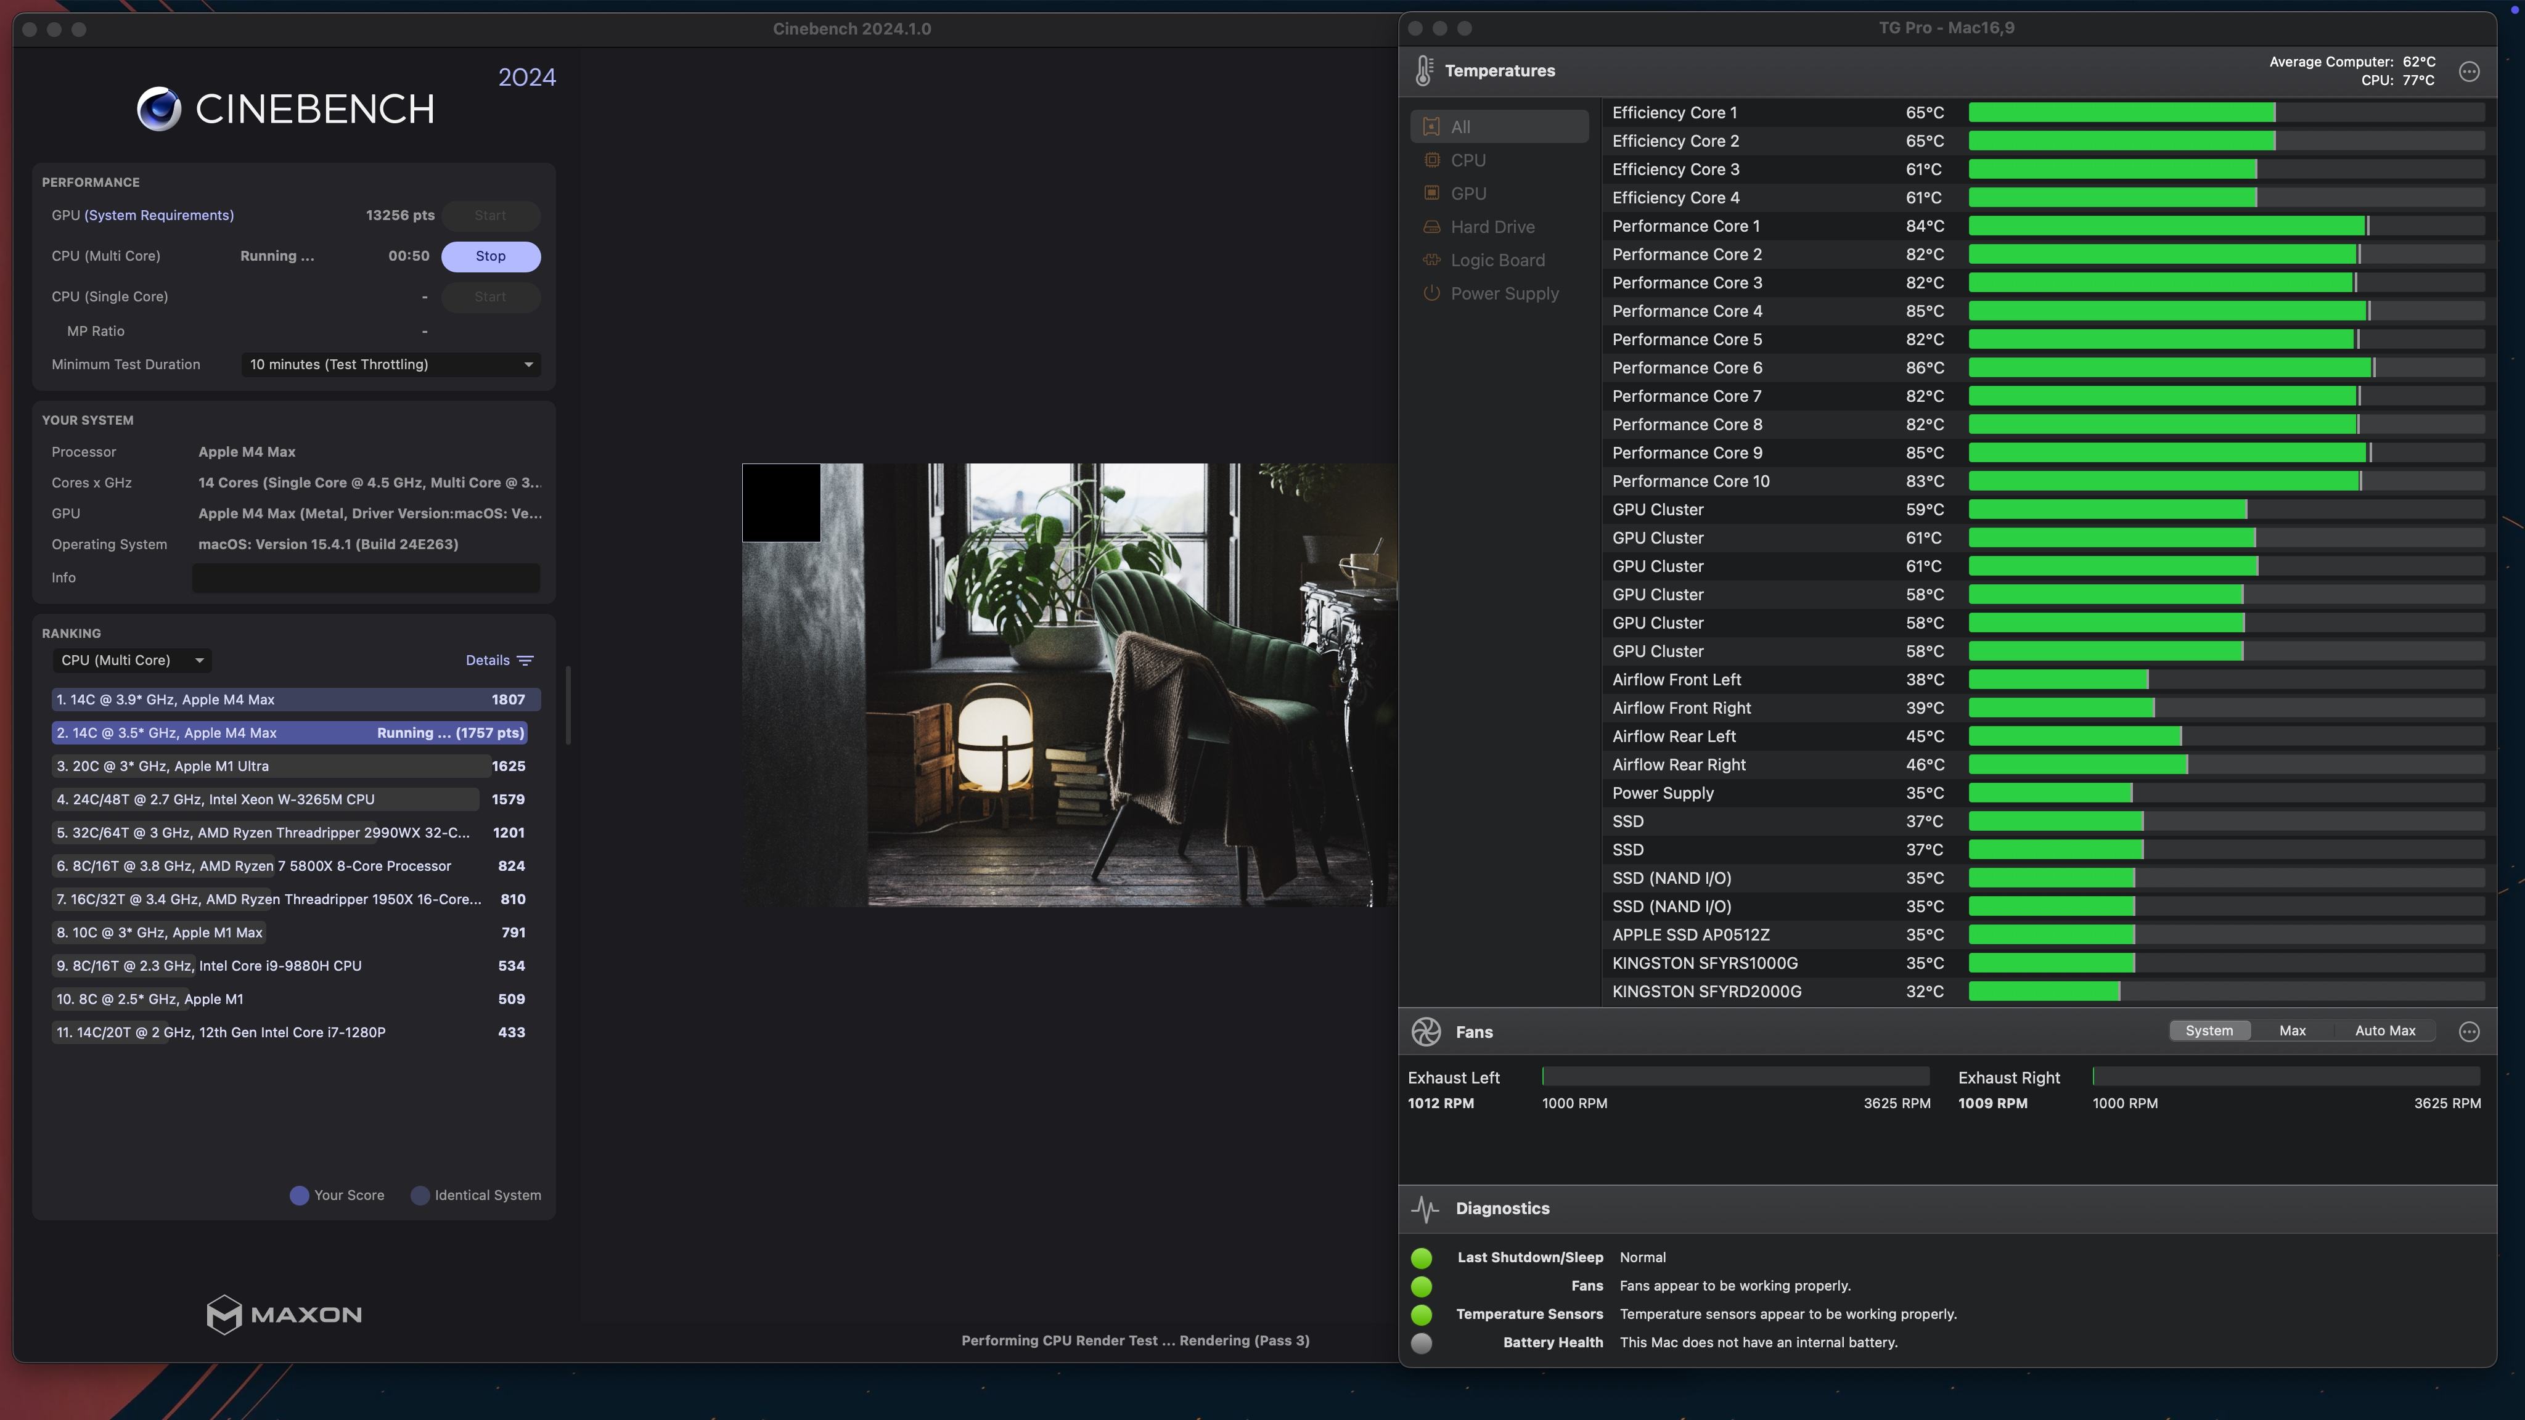Open Temperatures options ellipsis button

(2469, 71)
